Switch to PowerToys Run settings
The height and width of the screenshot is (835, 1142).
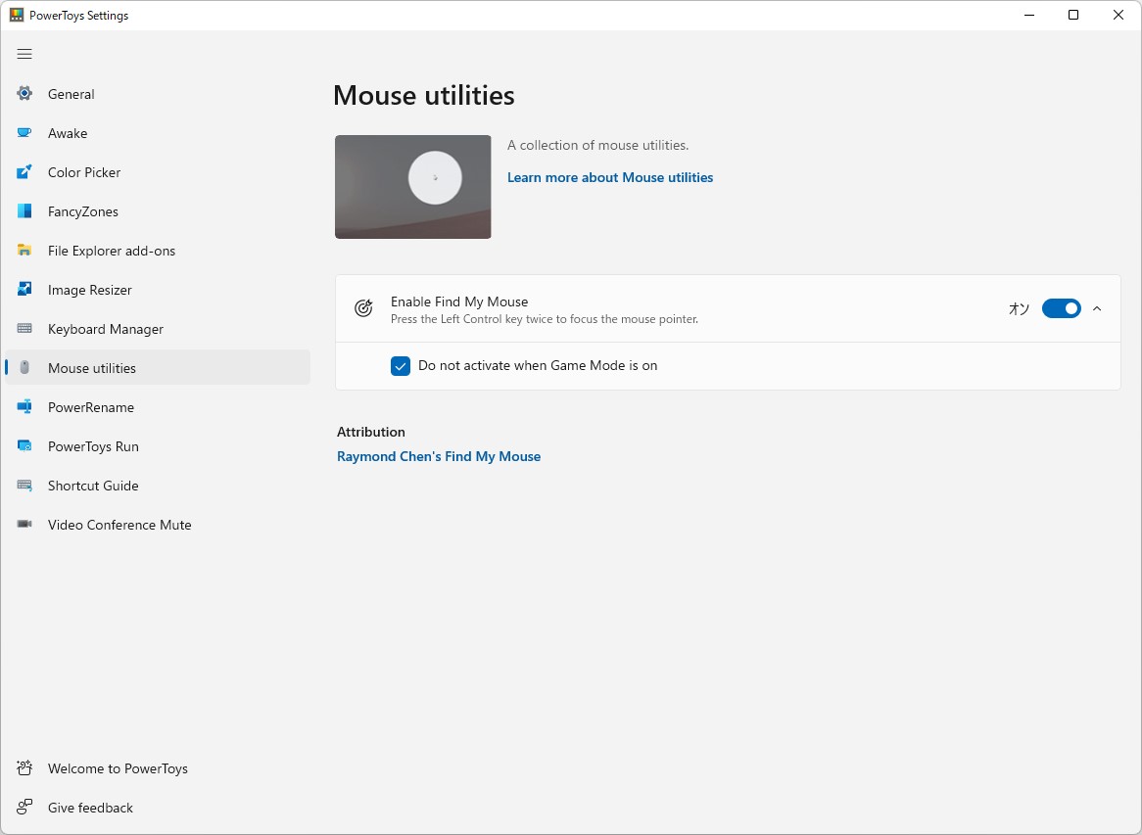24,446
